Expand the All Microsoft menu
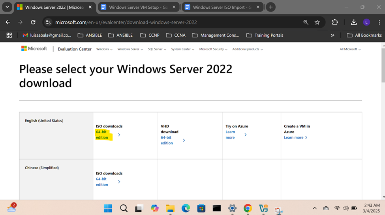385x215 pixels. click(350, 49)
